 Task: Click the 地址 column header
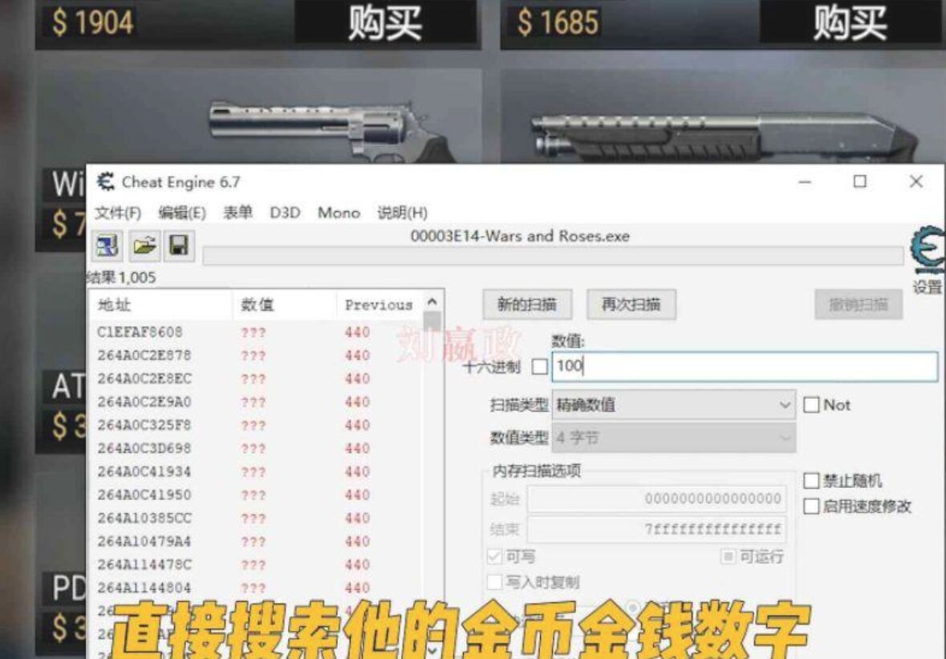(x=160, y=305)
